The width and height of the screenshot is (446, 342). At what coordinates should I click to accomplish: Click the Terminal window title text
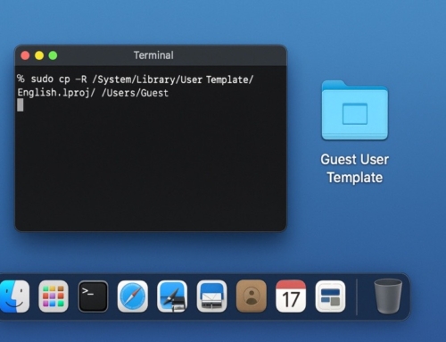point(153,55)
